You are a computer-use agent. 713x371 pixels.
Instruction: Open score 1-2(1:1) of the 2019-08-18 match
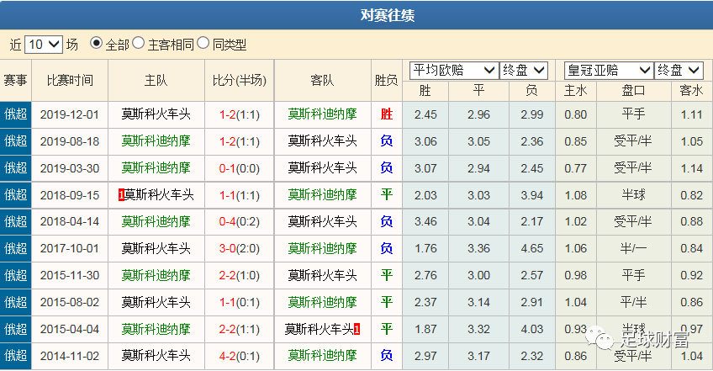pyautogui.click(x=239, y=141)
